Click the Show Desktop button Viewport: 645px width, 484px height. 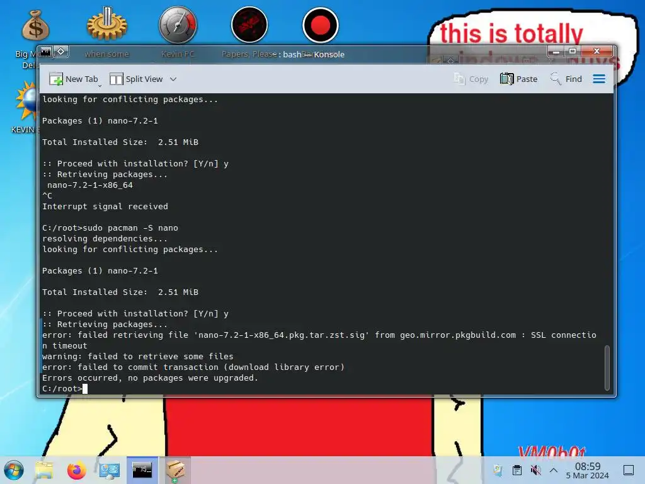click(629, 470)
